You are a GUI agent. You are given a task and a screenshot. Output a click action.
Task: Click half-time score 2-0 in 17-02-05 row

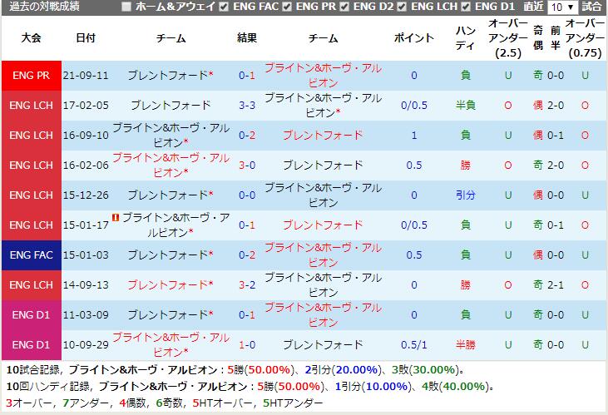click(556, 105)
